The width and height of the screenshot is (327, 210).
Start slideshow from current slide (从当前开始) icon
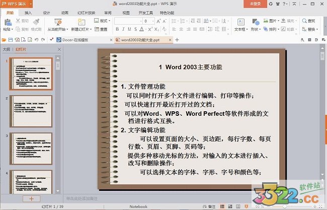coord(58,22)
